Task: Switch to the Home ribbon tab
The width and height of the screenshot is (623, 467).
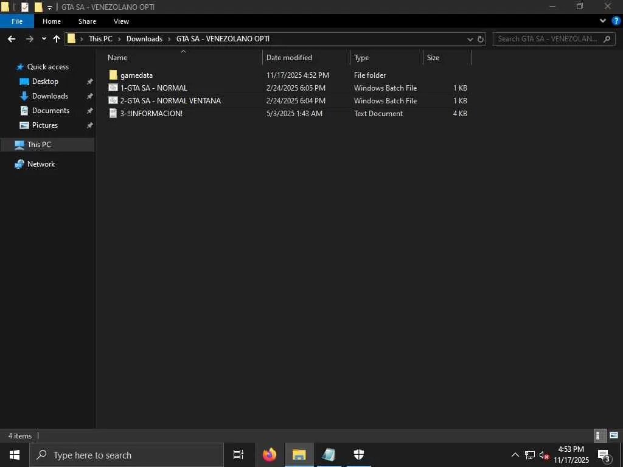Action: point(52,21)
